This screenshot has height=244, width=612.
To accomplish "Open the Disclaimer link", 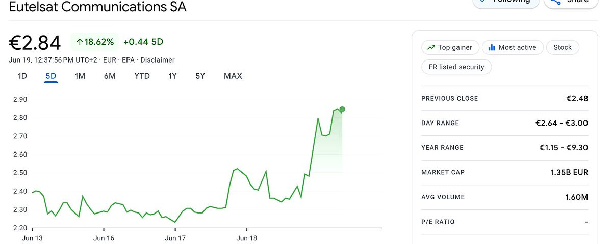I will [x=158, y=60].
